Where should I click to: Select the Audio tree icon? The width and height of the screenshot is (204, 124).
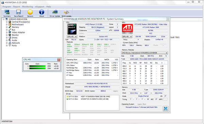click(10, 40)
